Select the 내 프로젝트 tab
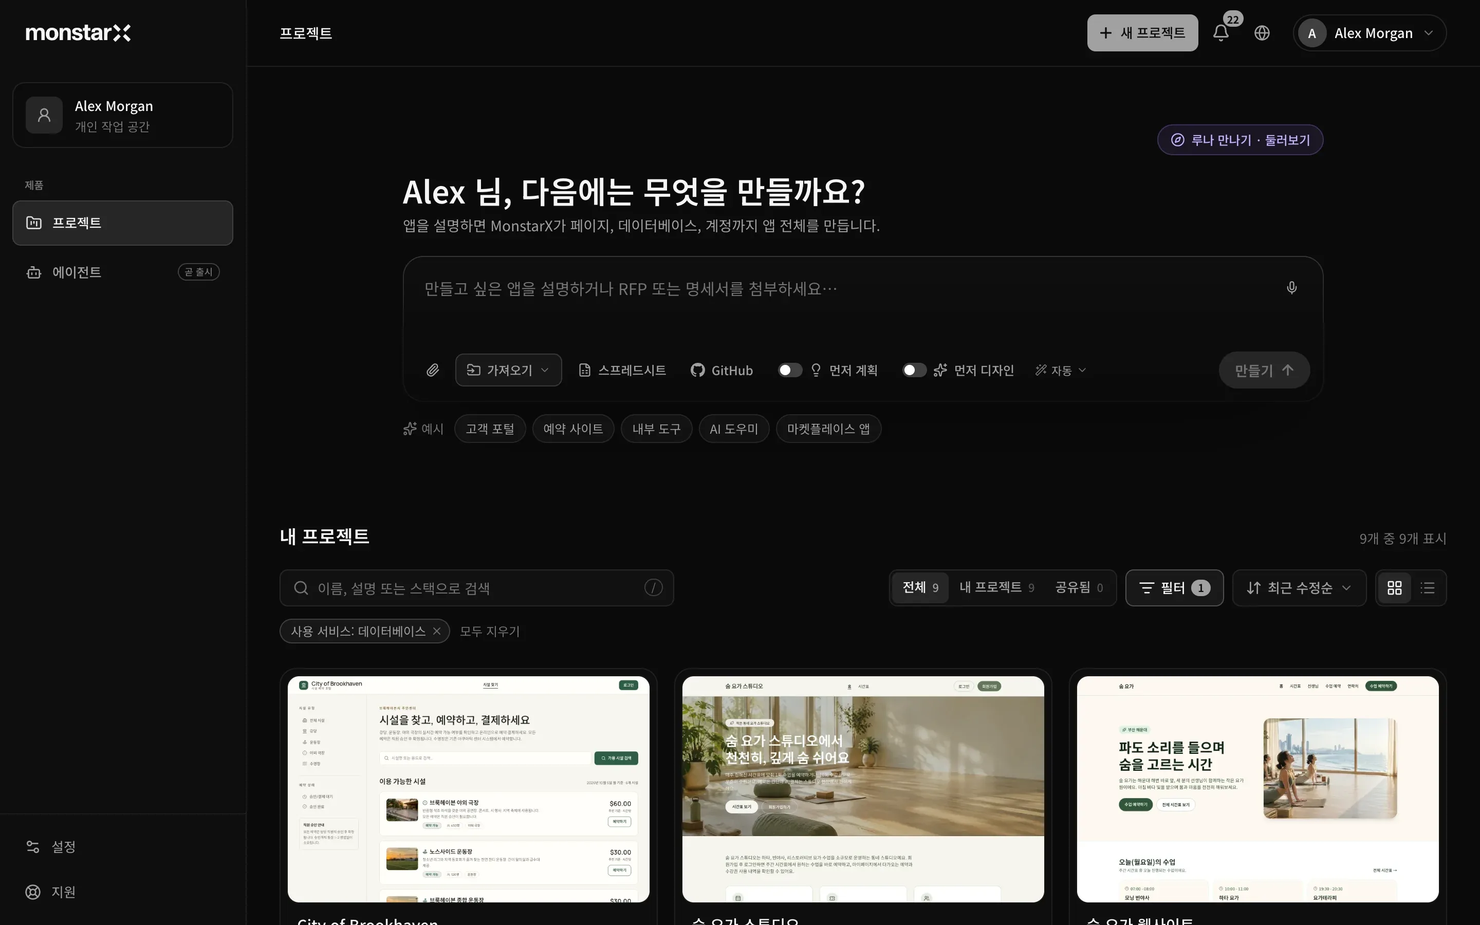This screenshot has height=925, width=1480. point(997,588)
